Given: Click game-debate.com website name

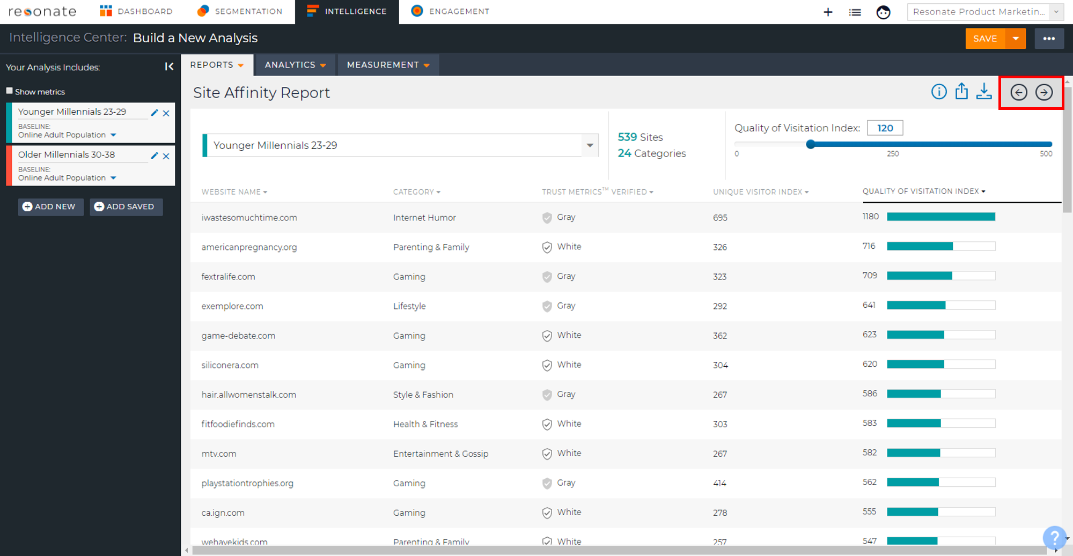Looking at the screenshot, I should click(238, 336).
